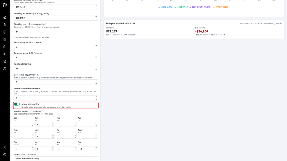Screen dimensions: 287x161
Task: Open the receipt icon below the briefcase
Action: point(5,54)
